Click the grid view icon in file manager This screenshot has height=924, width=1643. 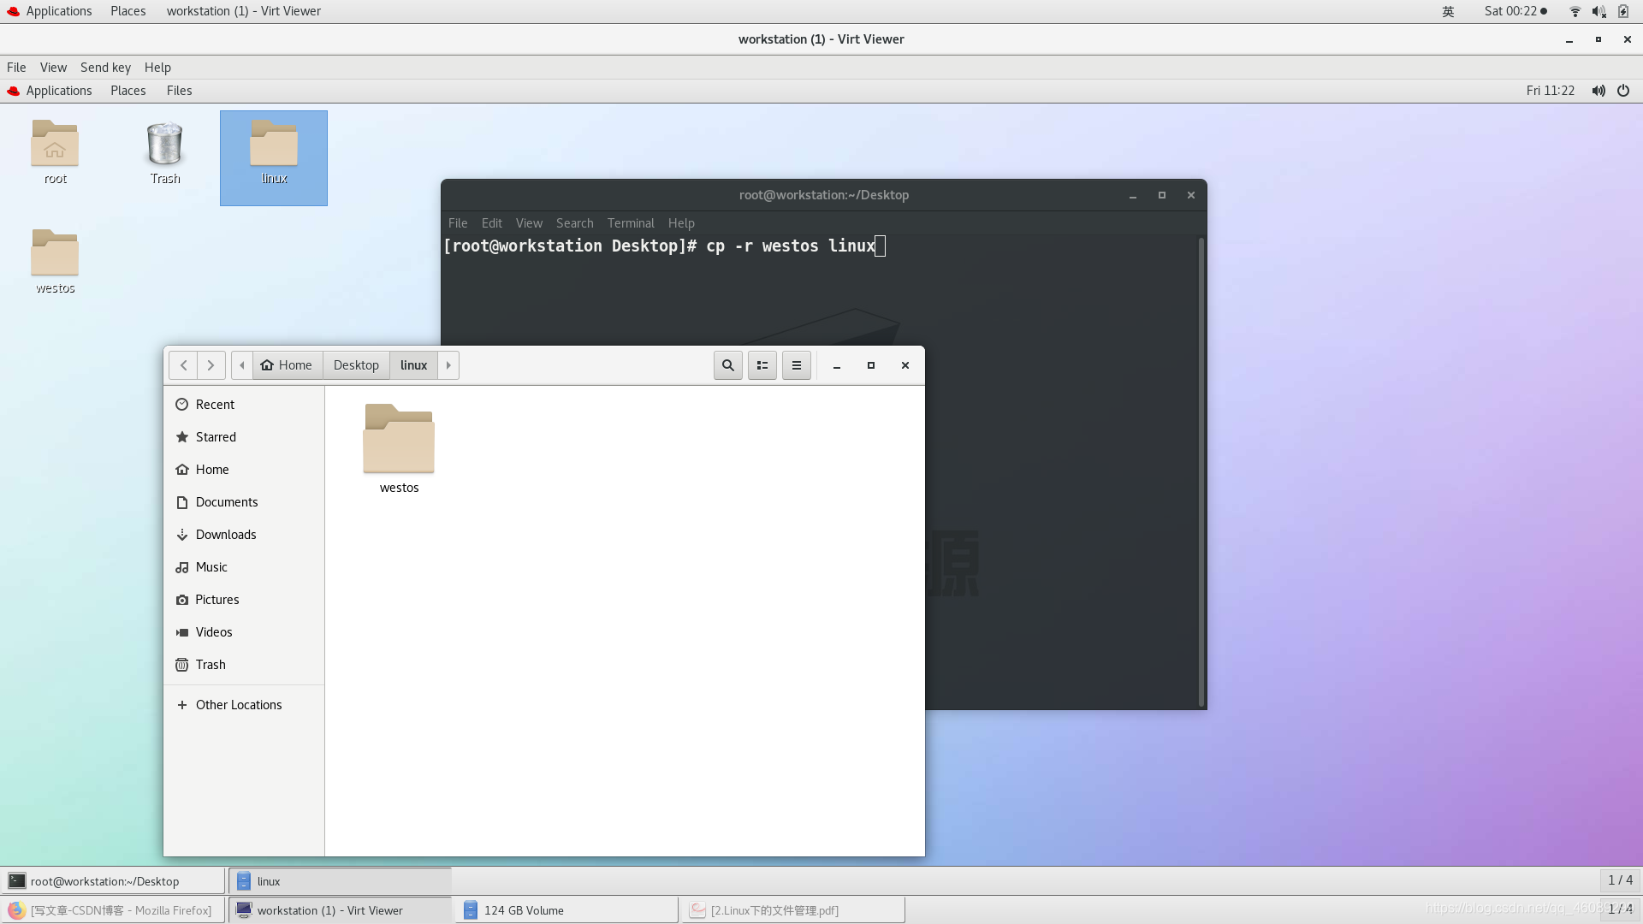pyautogui.click(x=762, y=364)
